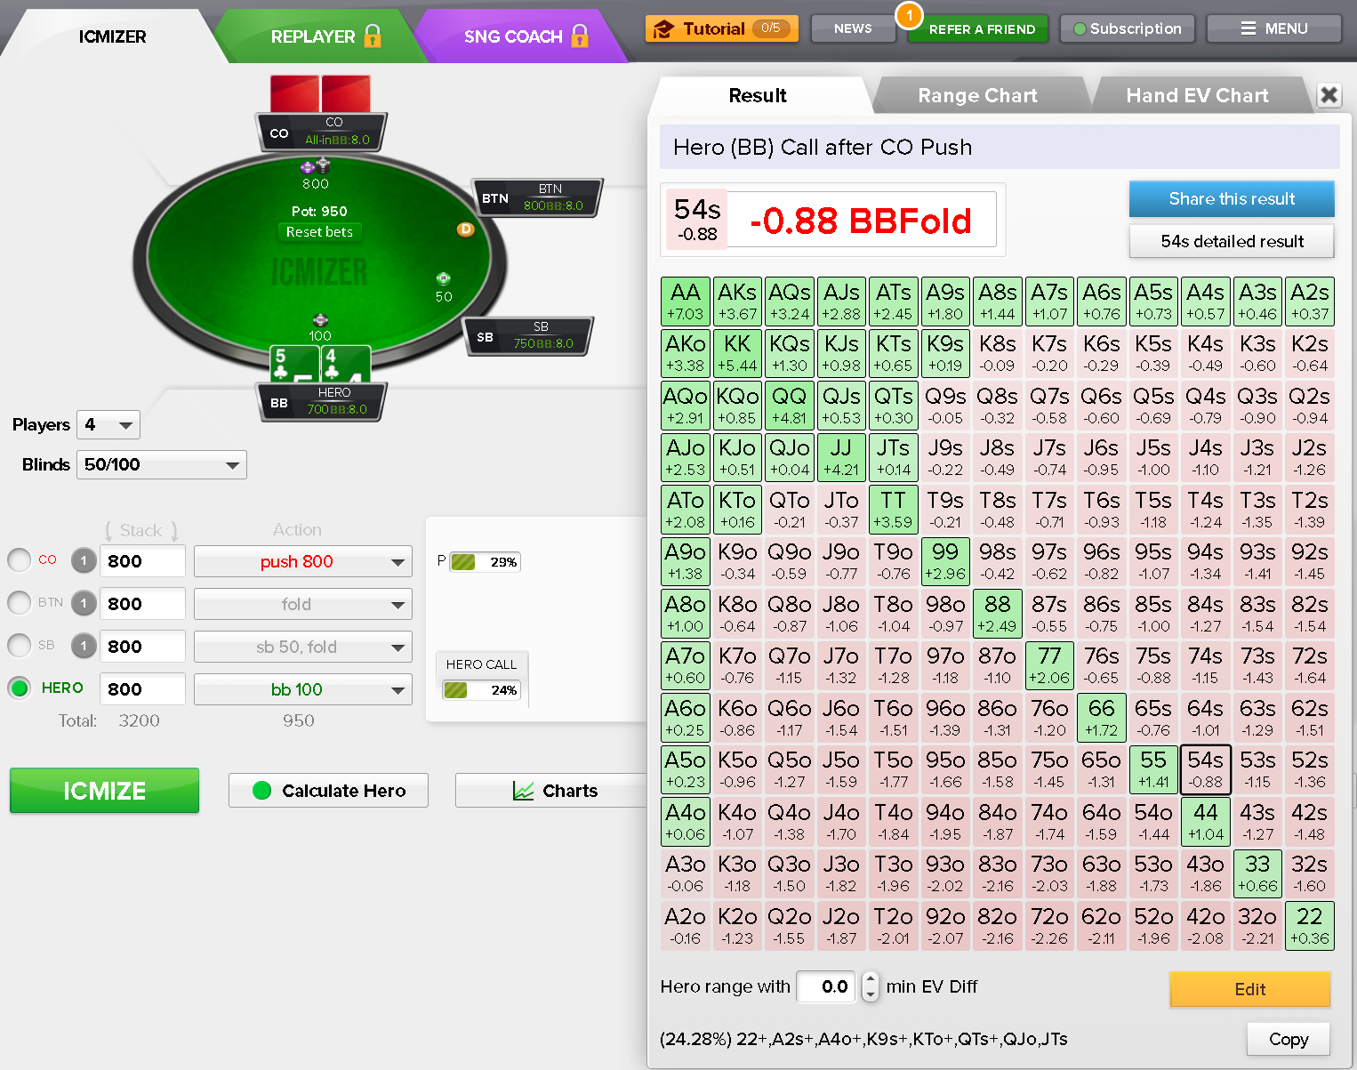1357x1070 pixels.
Task: Click the CO seat red face-down cards
Action: pyautogui.click(x=320, y=94)
